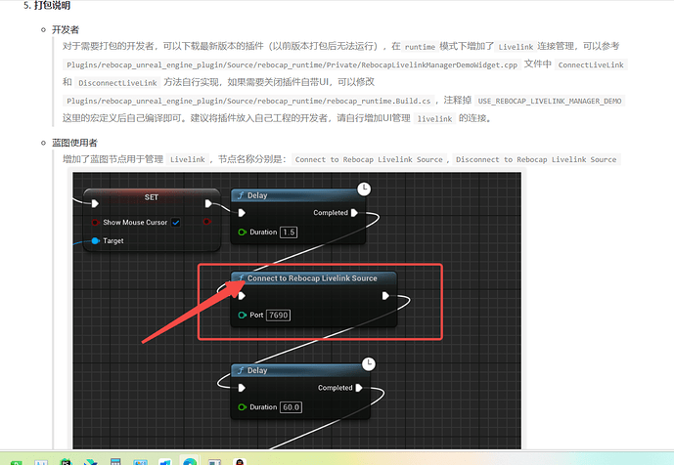Click green Duration pin of the 60.0-second Delay
The width and height of the screenshot is (674, 465).
coord(242,407)
